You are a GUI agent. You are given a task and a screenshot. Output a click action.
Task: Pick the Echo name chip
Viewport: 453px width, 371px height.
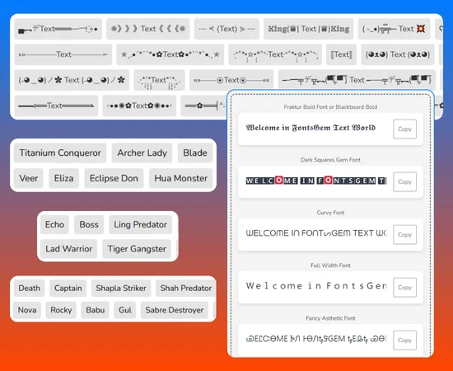(54, 224)
